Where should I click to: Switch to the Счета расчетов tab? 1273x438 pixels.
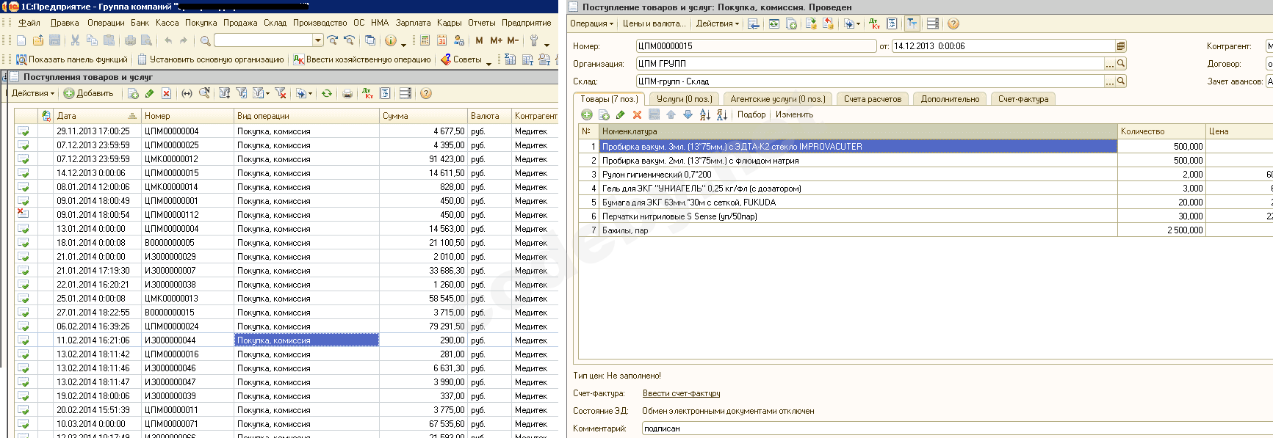pos(872,99)
